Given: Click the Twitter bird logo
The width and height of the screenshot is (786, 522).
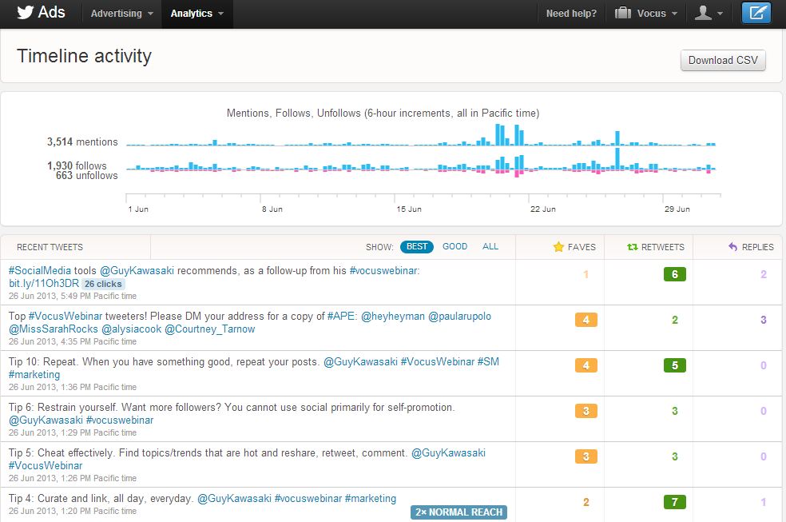Looking at the screenshot, I should [x=26, y=13].
